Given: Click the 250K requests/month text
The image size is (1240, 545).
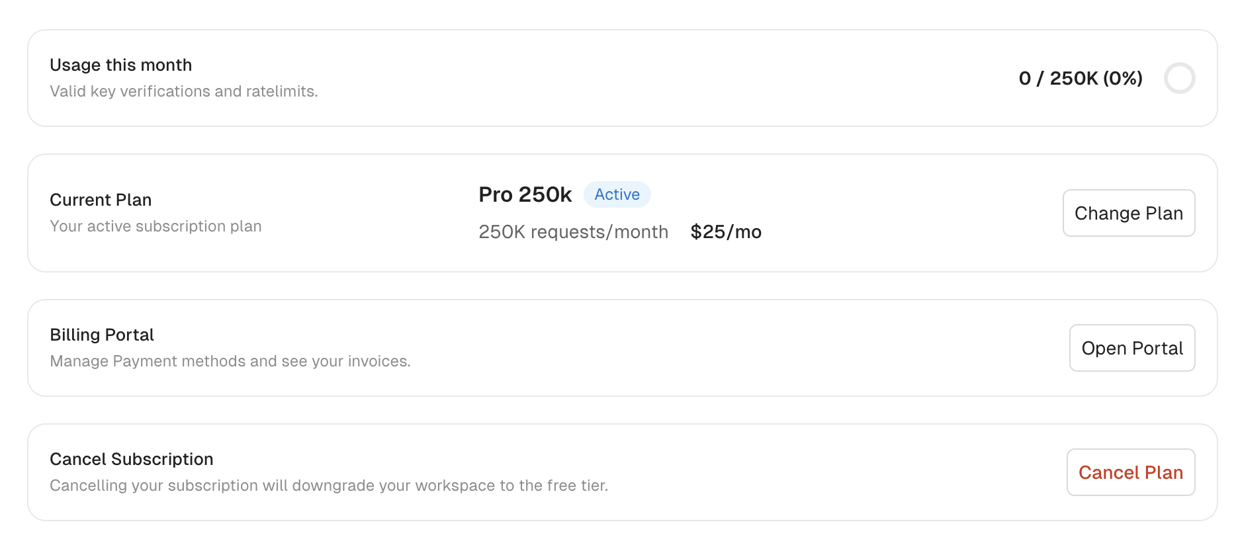Looking at the screenshot, I should (x=573, y=232).
